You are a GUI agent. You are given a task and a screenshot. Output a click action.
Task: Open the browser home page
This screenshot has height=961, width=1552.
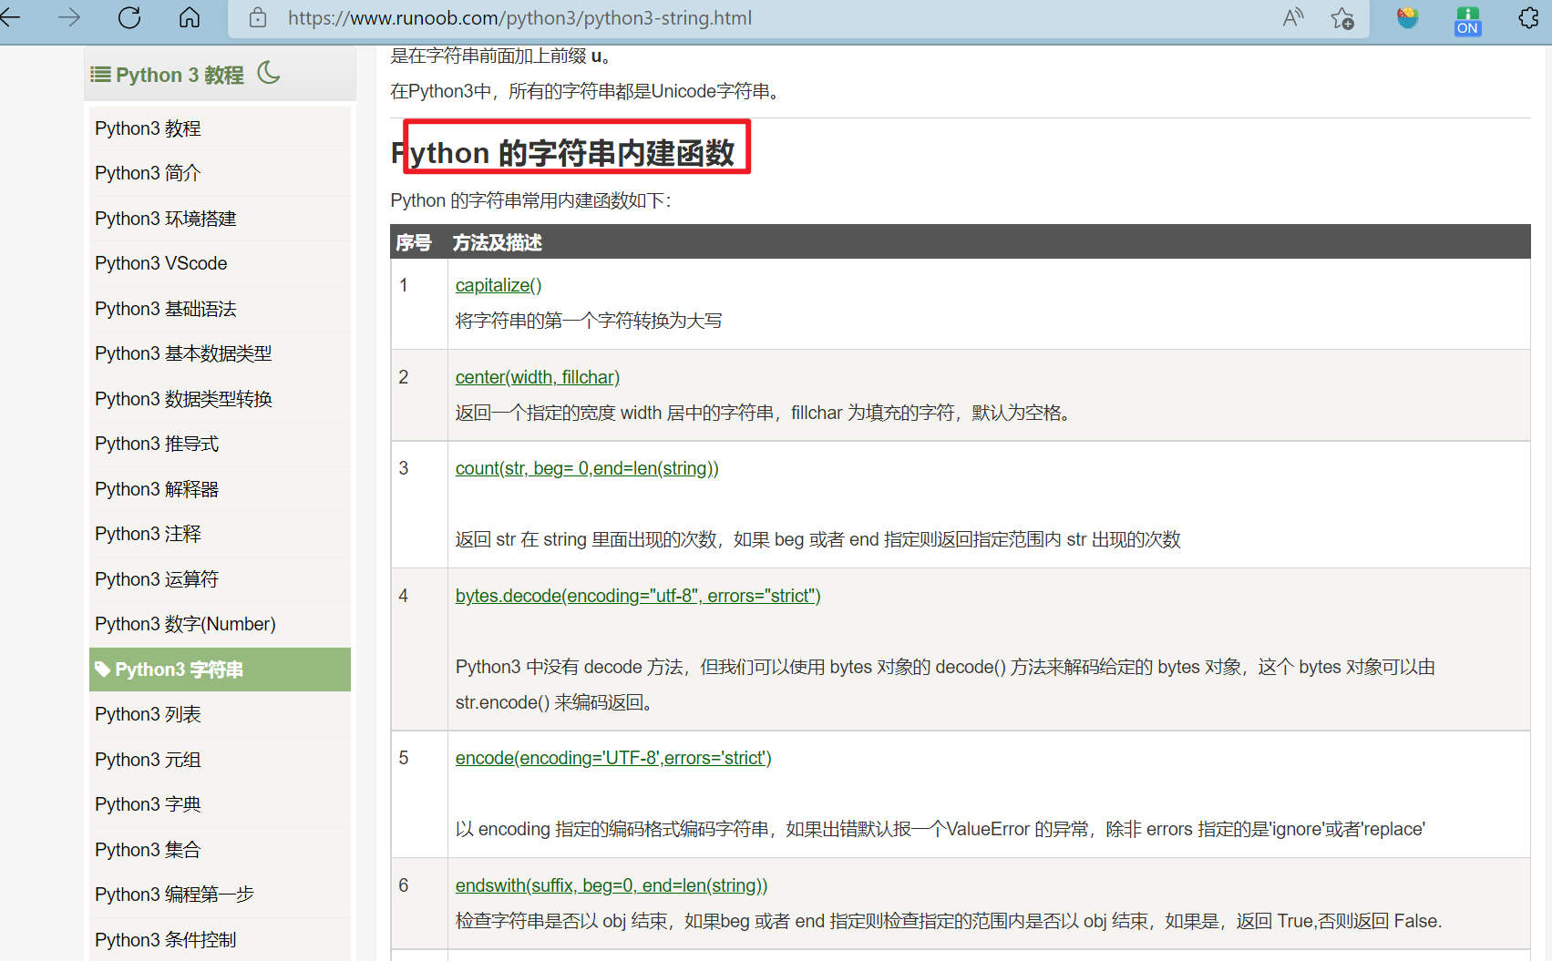[190, 17]
